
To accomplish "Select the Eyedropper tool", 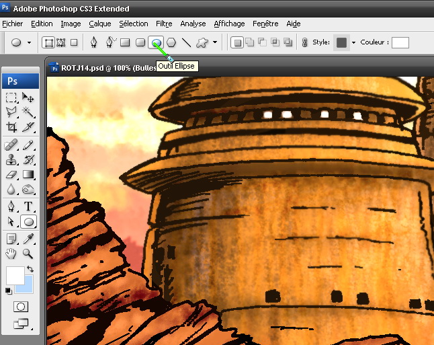I will (x=28, y=239).
